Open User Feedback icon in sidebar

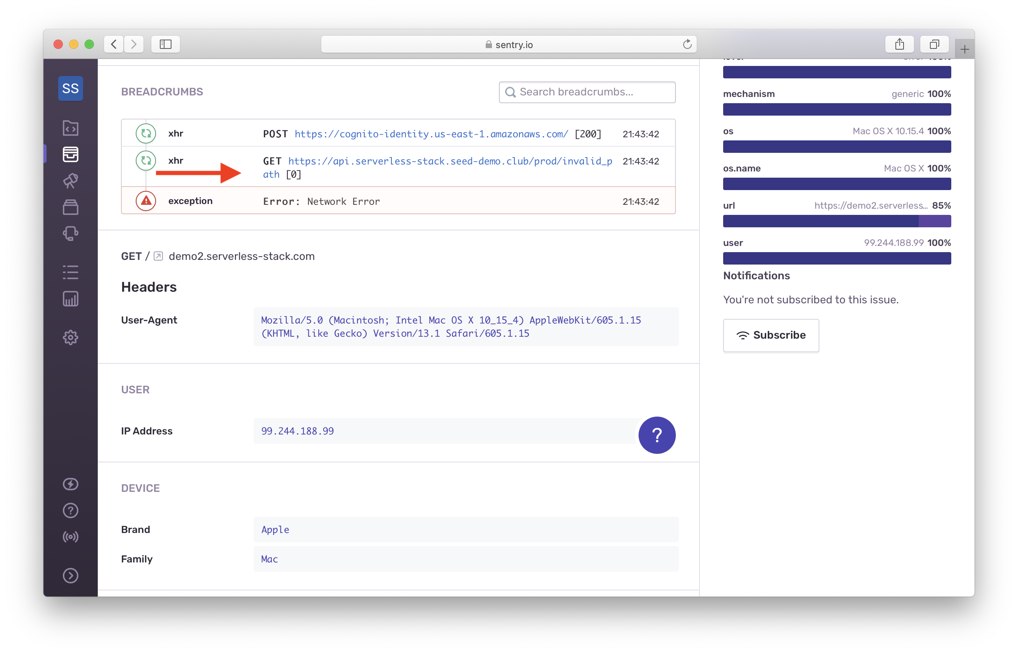click(71, 233)
